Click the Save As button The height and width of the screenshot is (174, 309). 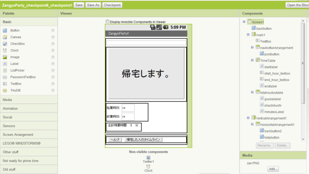pos(93,5)
